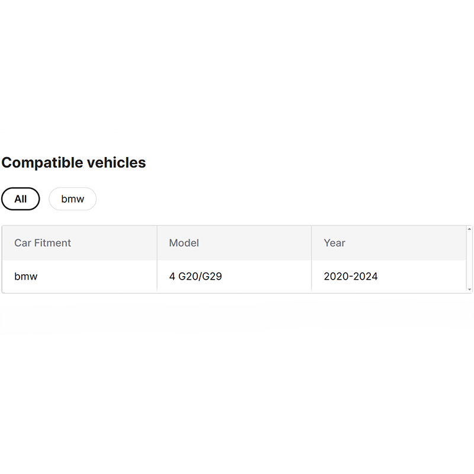Viewport: 474px width, 474px height.
Task: Click the table scroll up arrow
Action: [x=469, y=229]
